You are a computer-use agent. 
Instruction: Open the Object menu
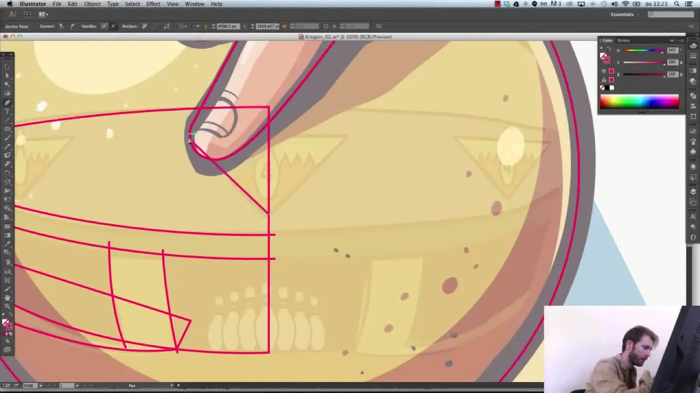[92, 4]
